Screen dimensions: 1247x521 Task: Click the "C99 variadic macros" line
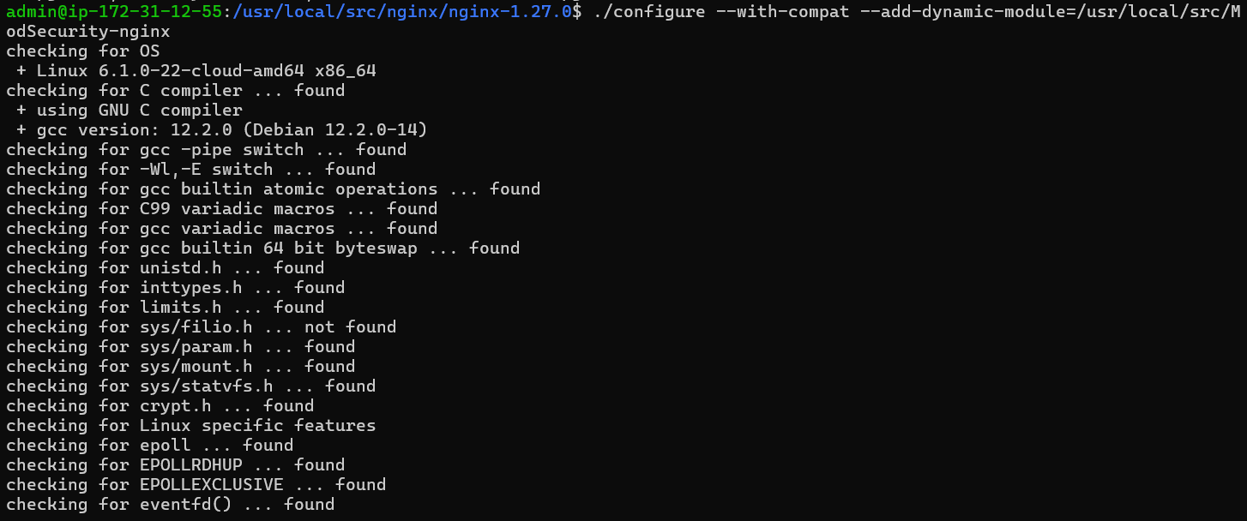[x=221, y=209]
